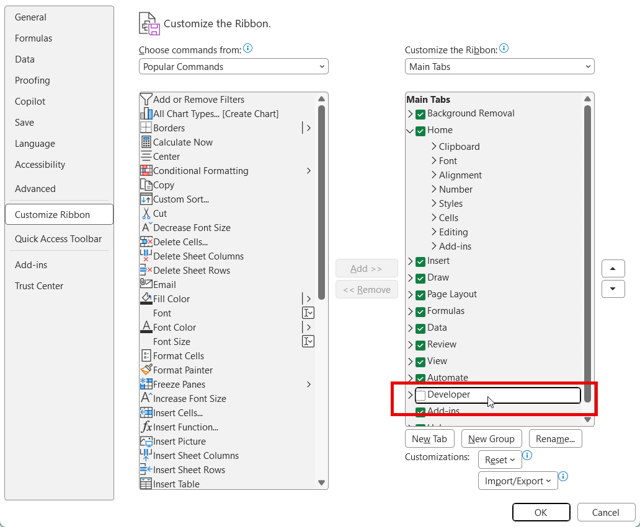Uncheck the View tab checkbox
Screen dimensions: 640x527
(x=420, y=362)
